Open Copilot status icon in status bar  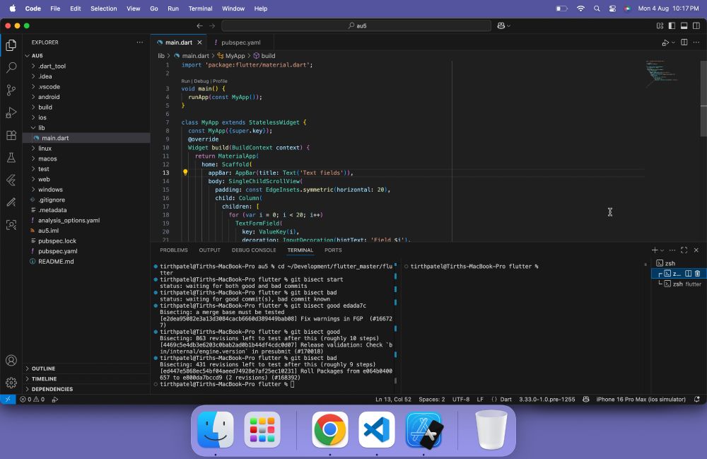pos(585,400)
